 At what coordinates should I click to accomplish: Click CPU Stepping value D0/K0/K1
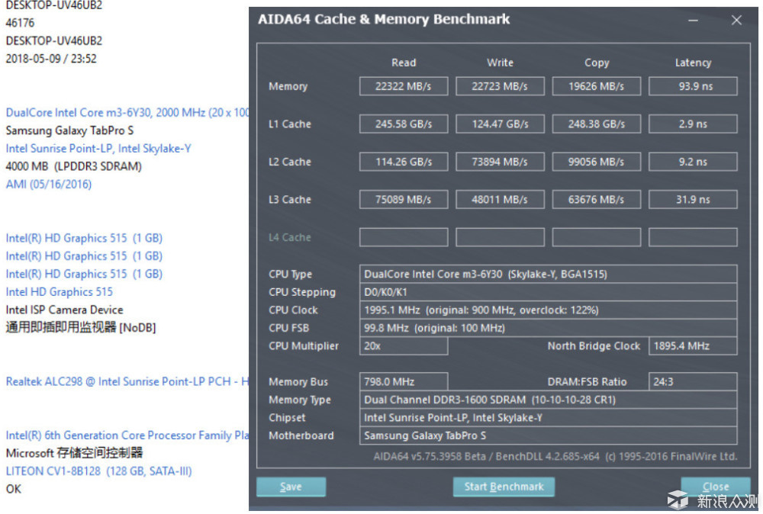[x=548, y=292]
